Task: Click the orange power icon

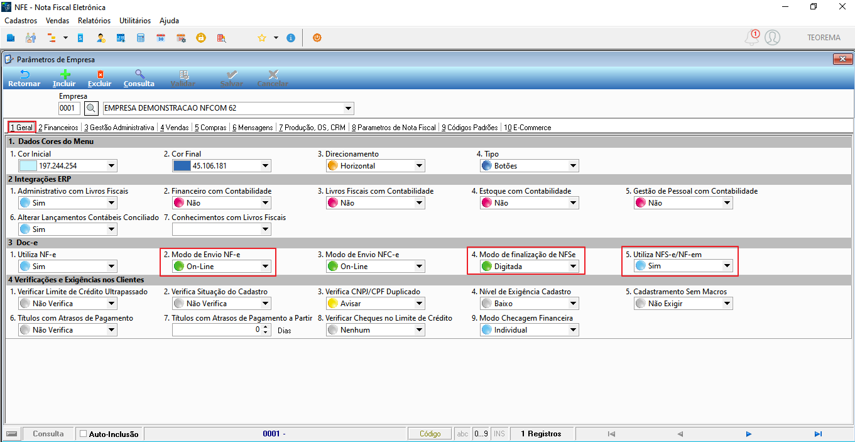Action: tap(317, 38)
